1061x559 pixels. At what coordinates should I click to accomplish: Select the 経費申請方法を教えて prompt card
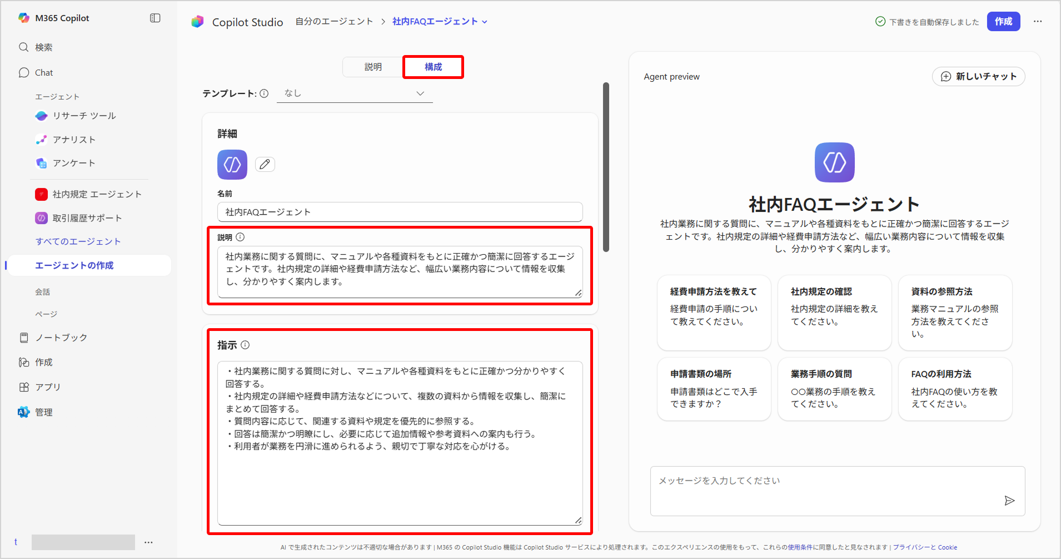pos(714,312)
